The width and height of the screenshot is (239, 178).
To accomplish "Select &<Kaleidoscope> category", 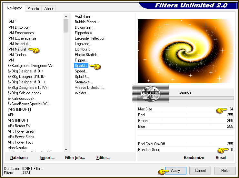I will (21, 98).
